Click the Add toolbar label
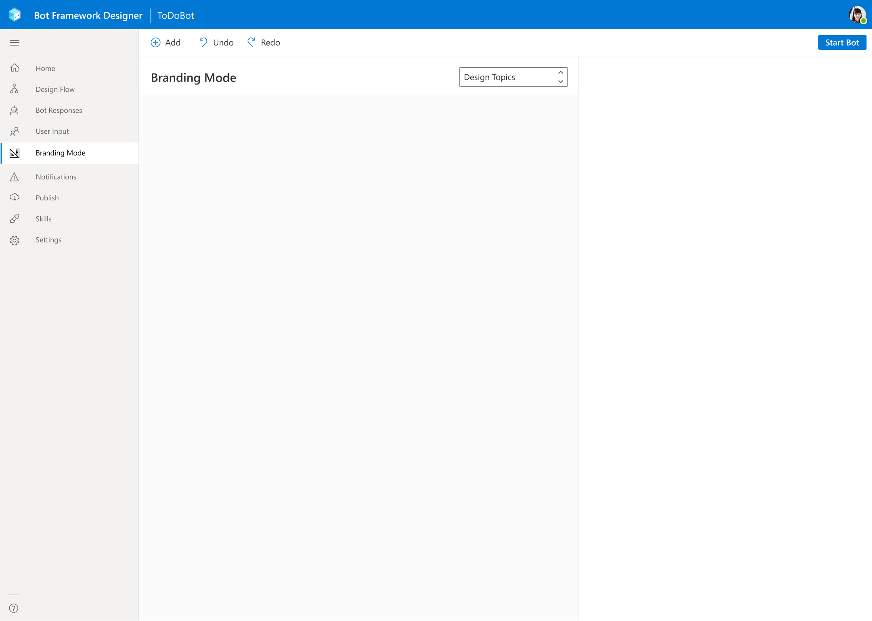This screenshot has height=621, width=872. coord(173,42)
